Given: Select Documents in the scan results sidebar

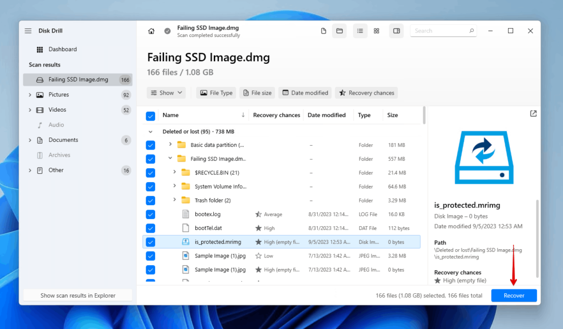Looking at the screenshot, I should click(x=63, y=140).
